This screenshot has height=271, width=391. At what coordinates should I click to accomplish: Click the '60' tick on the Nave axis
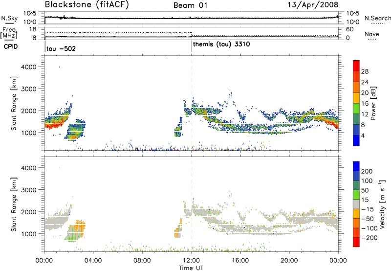pyautogui.click(x=350, y=29)
